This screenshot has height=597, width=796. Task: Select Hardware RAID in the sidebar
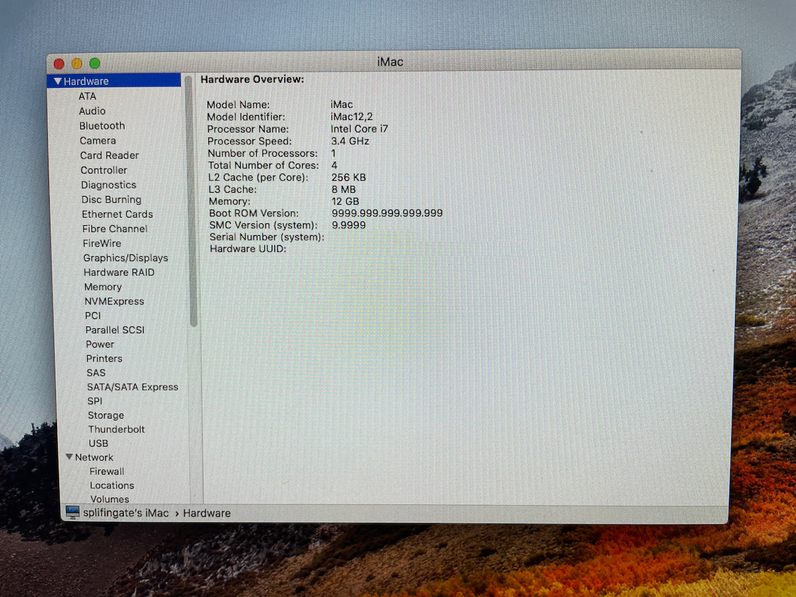tap(119, 272)
